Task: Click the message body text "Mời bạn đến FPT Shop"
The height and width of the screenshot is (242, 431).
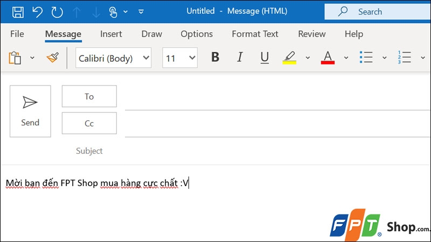Action: click(52, 183)
